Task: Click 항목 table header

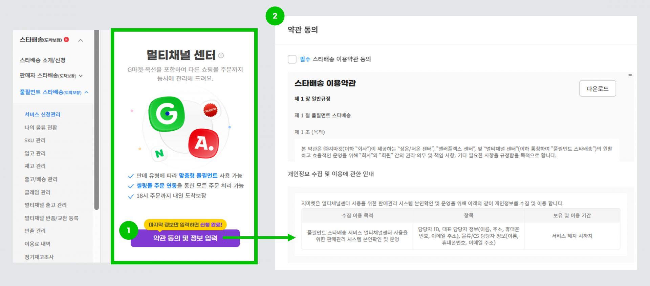Action: 469,215
